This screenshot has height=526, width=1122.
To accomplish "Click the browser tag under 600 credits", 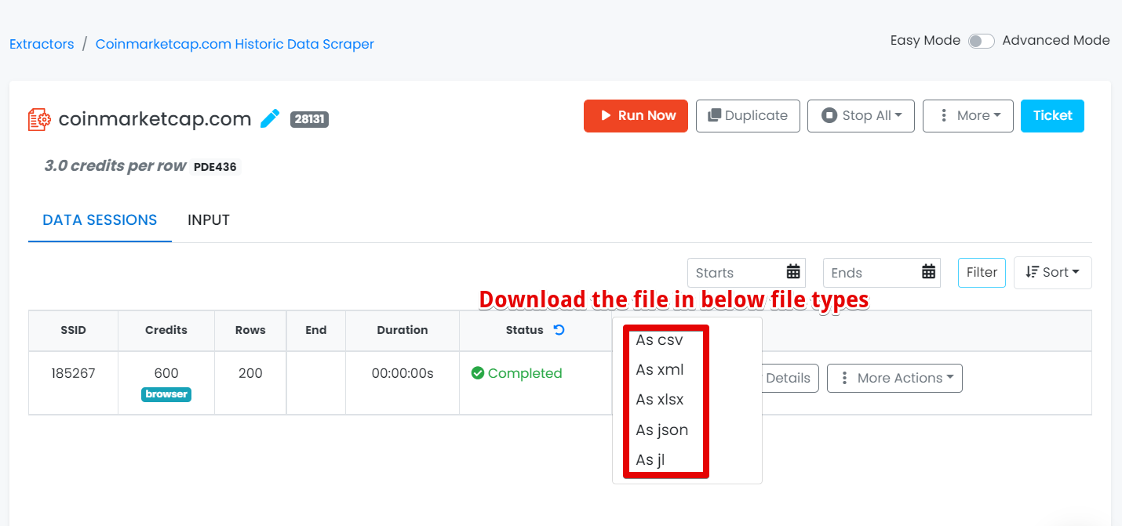I will (166, 394).
